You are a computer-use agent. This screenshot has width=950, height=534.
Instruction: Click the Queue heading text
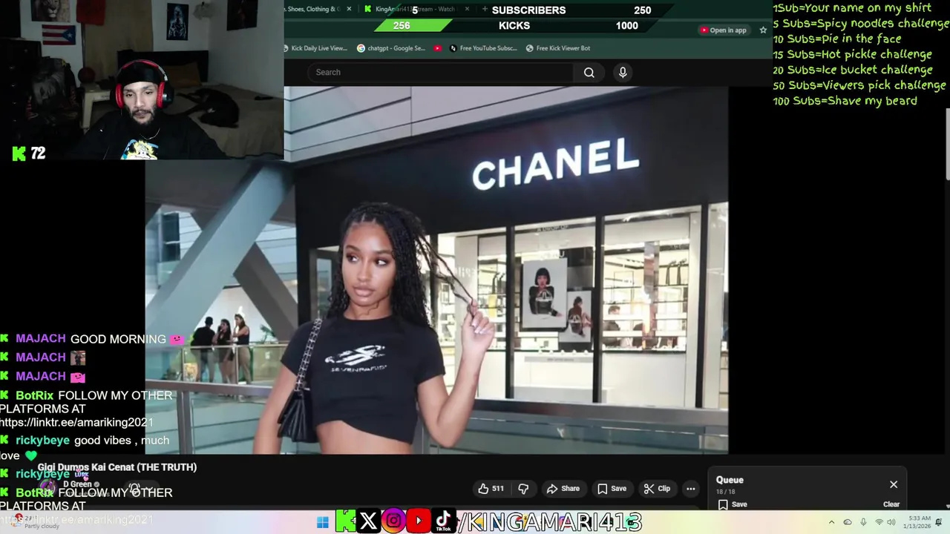pos(730,480)
